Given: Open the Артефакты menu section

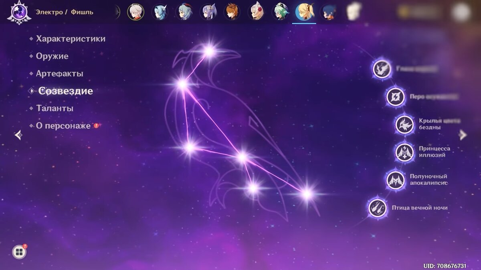Looking at the screenshot, I should pos(60,74).
